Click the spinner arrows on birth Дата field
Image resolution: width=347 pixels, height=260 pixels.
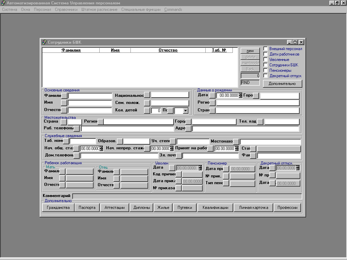click(x=241, y=96)
